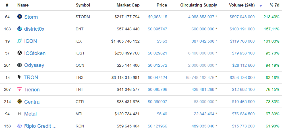Click the TRON coin logo icon
The width and height of the screenshot is (282, 132).
click(19, 77)
